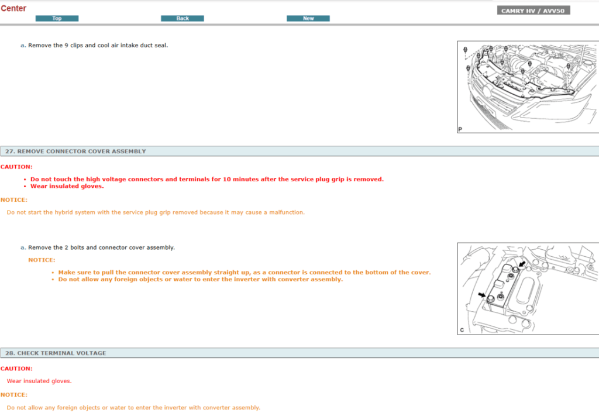Click the CAUTION label under section 28
Image resolution: width=599 pixels, height=413 pixels.
coord(16,369)
